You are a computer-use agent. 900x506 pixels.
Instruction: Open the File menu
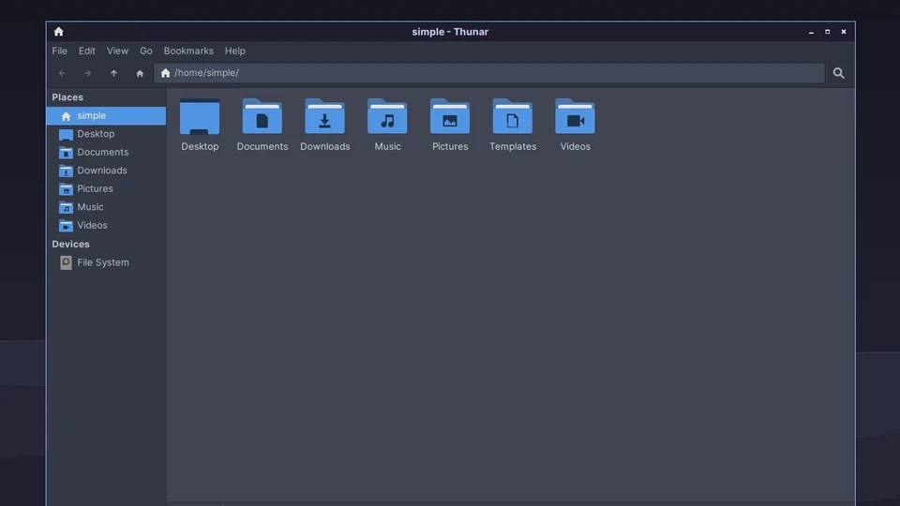(x=60, y=51)
